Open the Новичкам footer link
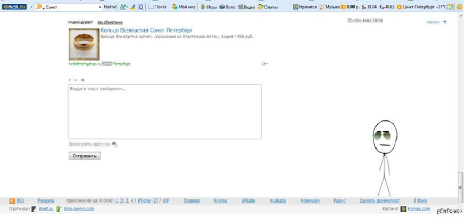Image resolution: width=464 pixels, height=217 pixels. (x=310, y=201)
